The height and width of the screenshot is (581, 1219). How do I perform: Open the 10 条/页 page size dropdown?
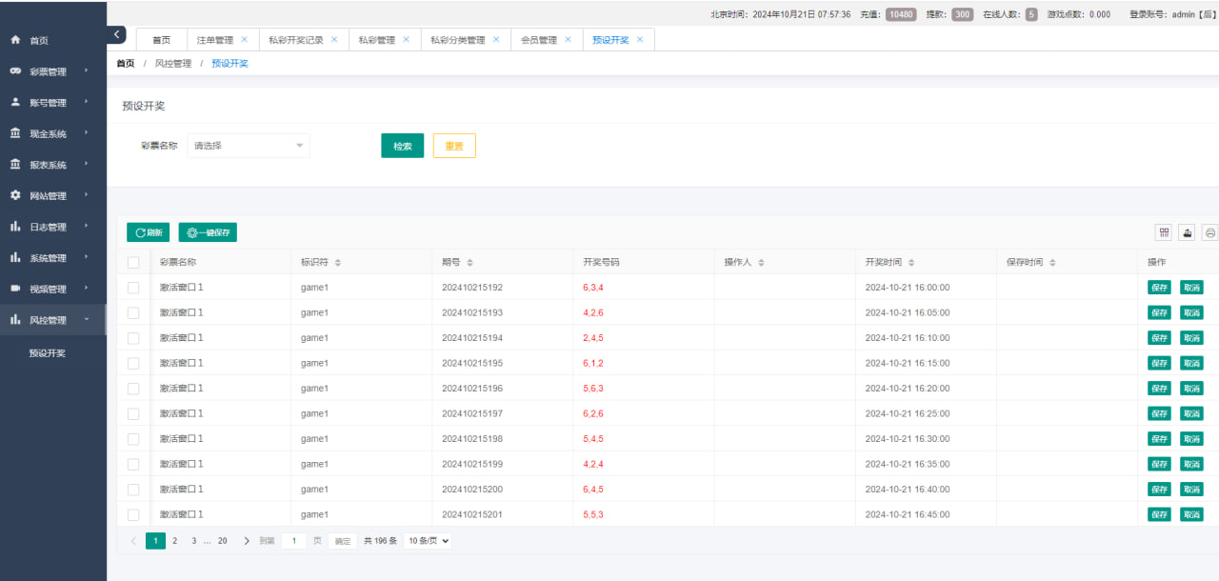(x=428, y=541)
